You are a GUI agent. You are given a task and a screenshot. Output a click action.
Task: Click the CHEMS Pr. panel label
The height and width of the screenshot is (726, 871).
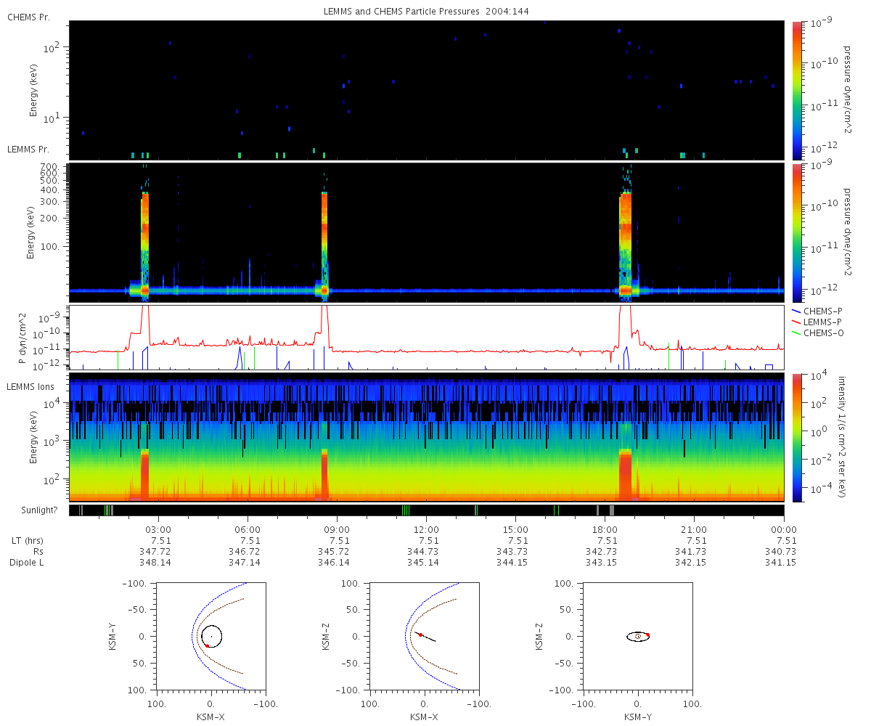(x=28, y=17)
